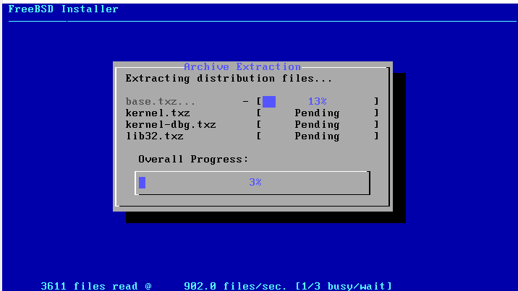The image size is (518, 291).
Task: Select the lib32.txz file entry
Action: (155, 136)
